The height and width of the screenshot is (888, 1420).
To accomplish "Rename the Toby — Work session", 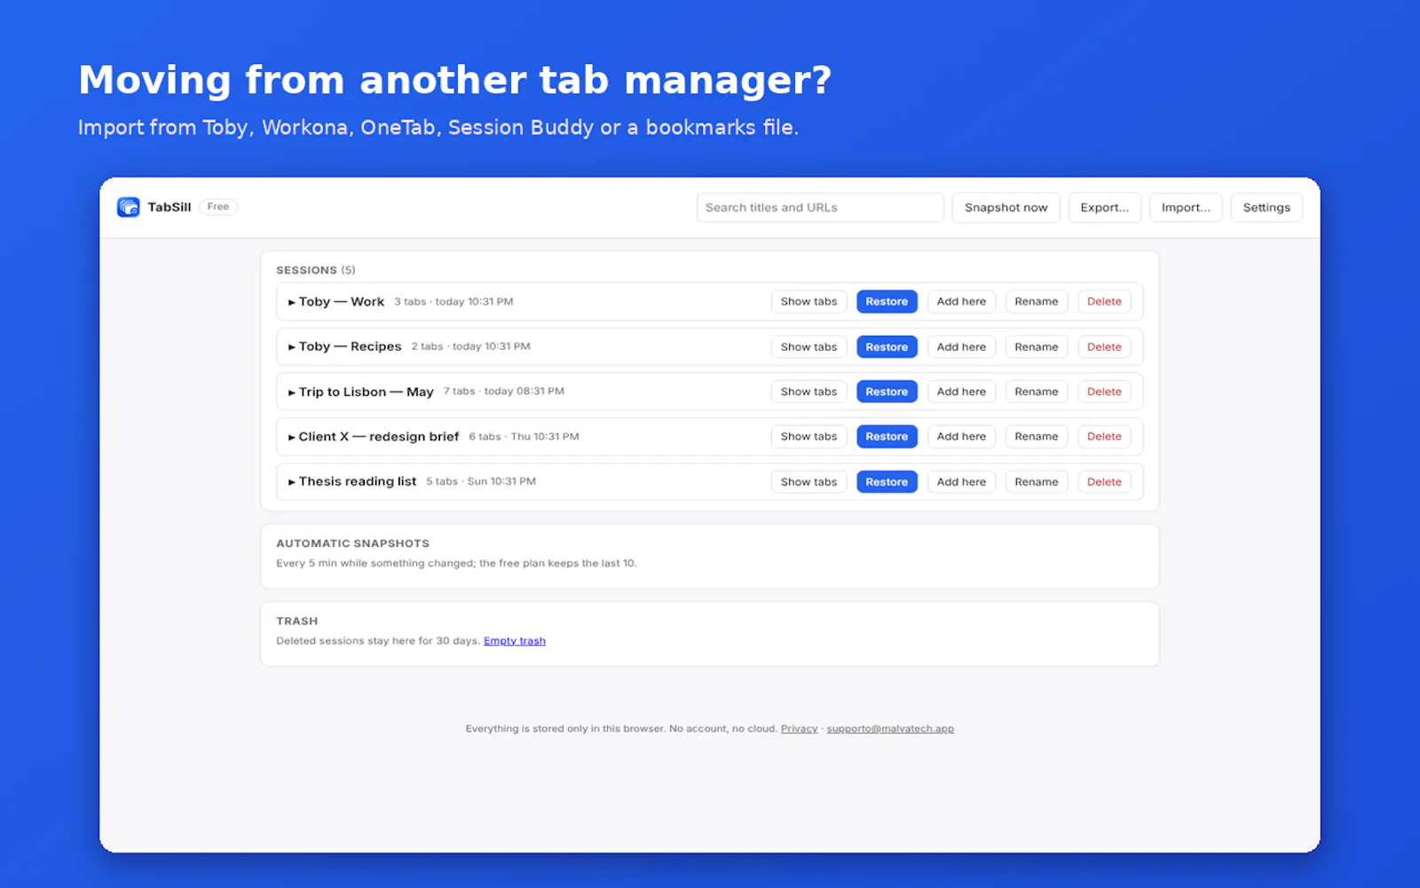I will [x=1037, y=302].
